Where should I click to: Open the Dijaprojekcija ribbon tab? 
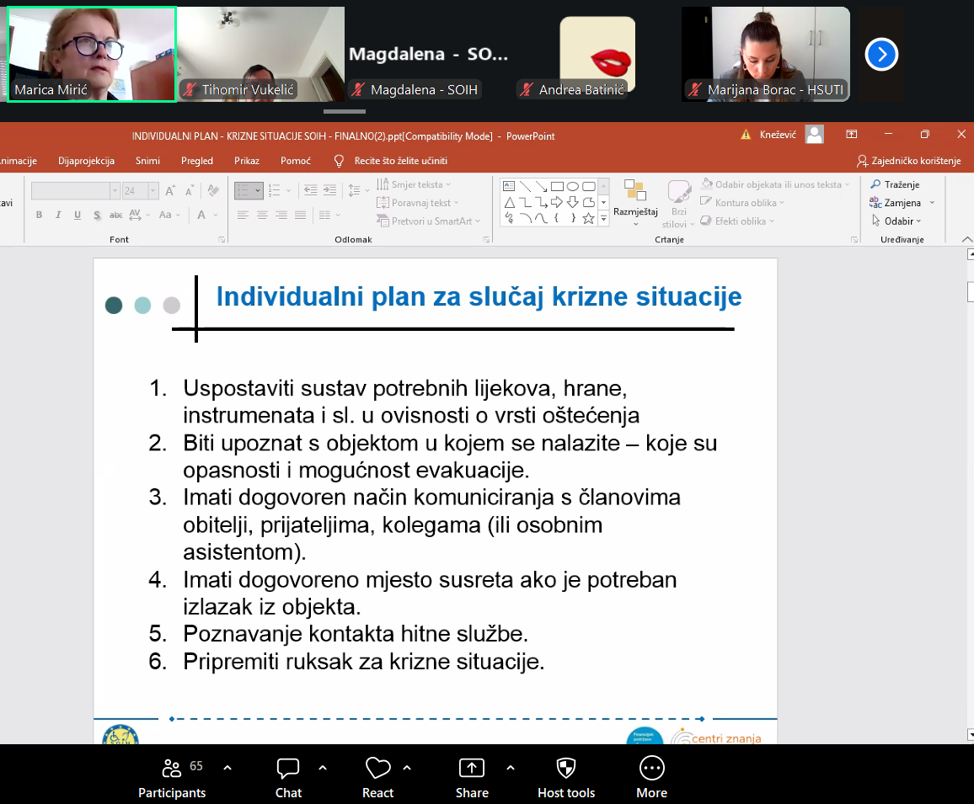click(x=85, y=161)
